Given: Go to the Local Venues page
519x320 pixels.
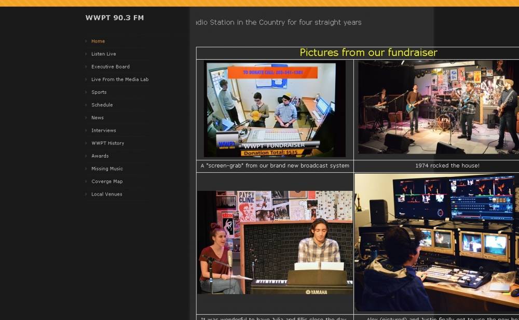Looking at the screenshot, I should point(106,194).
